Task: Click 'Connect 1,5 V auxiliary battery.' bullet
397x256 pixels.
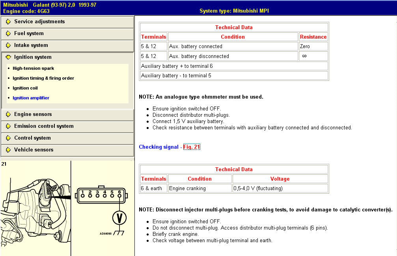Action: click(188, 121)
